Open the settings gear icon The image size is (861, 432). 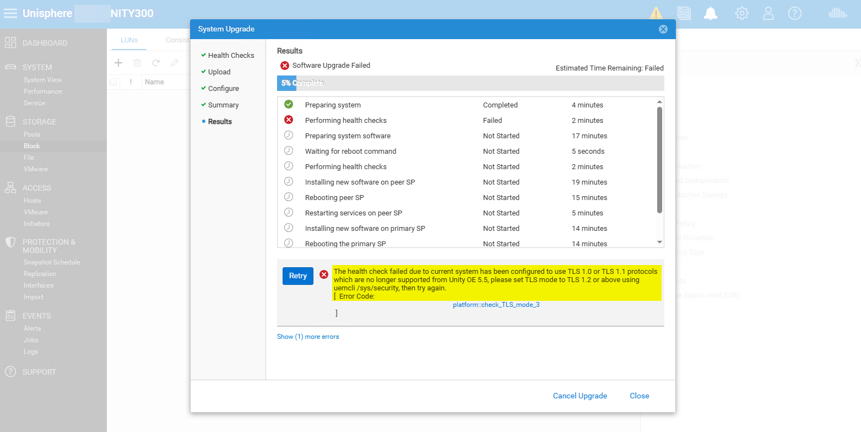pos(741,13)
